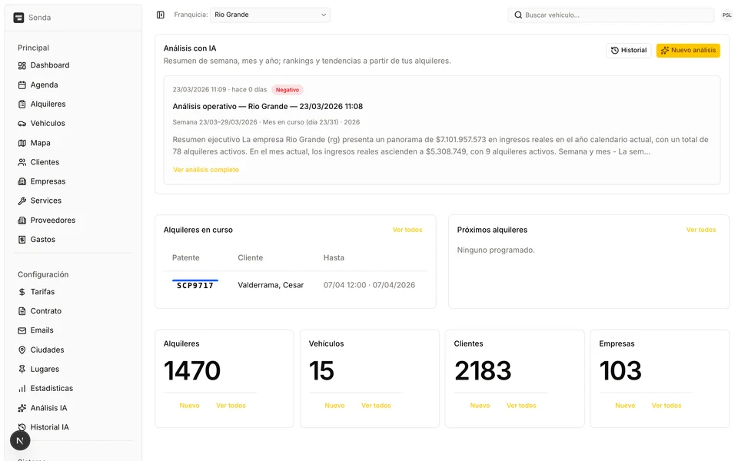Start a Nuevo análisis
This screenshot has height=461, width=738.
tap(687, 51)
